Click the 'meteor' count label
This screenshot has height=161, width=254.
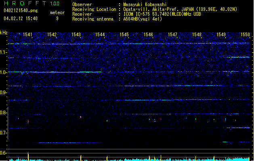[57, 12]
